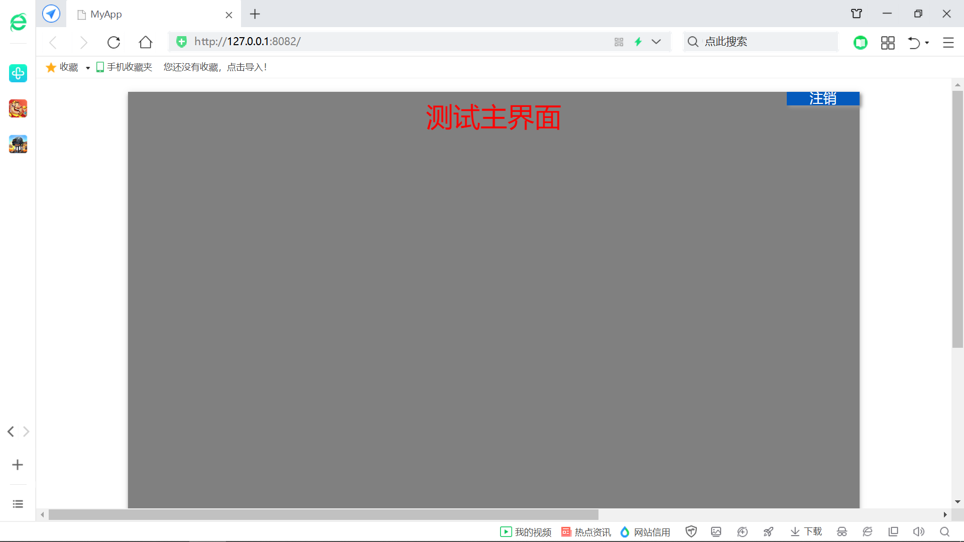Open the apps grid icon on toolbar
Viewport: 964px width, 542px height.
point(887,43)
